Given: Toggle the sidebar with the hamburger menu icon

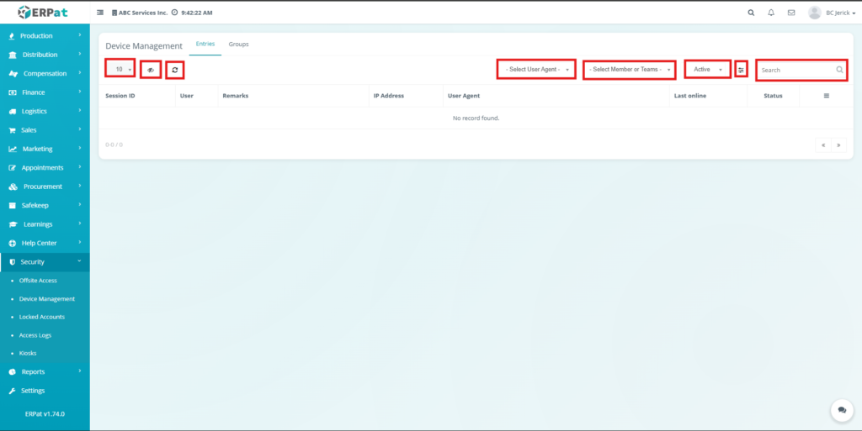Looking at the screenshot, I should (101, 13).
